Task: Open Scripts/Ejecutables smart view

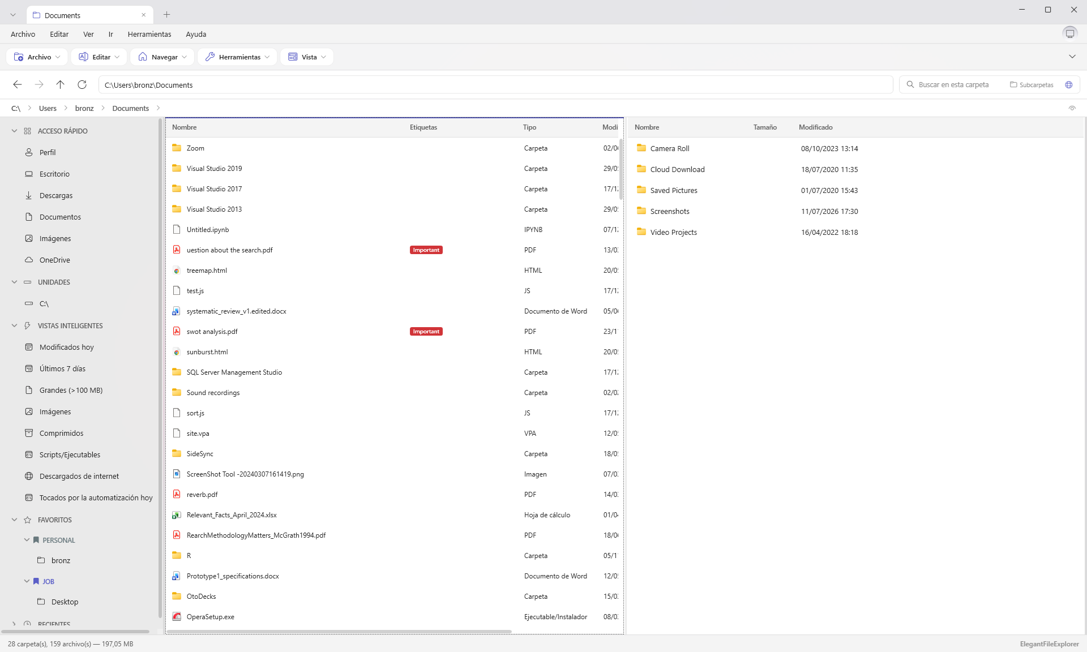Action: [x=70, y=454]
